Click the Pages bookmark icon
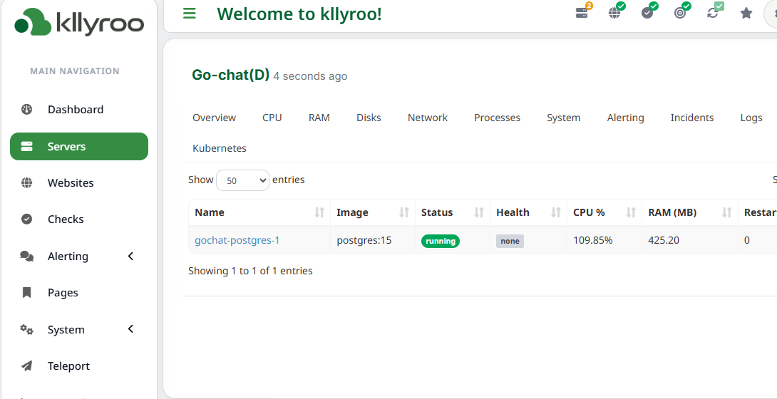The width and height of the screenshot is (777, 399). coord(27,293)
